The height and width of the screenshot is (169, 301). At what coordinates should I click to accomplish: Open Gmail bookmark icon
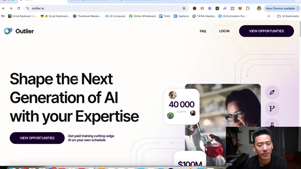[x=3, y=16]
